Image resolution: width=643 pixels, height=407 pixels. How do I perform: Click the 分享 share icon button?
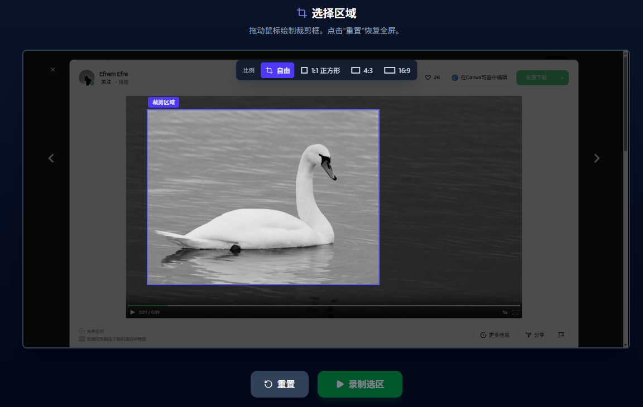pyautogui.click(x=535, y=335)
